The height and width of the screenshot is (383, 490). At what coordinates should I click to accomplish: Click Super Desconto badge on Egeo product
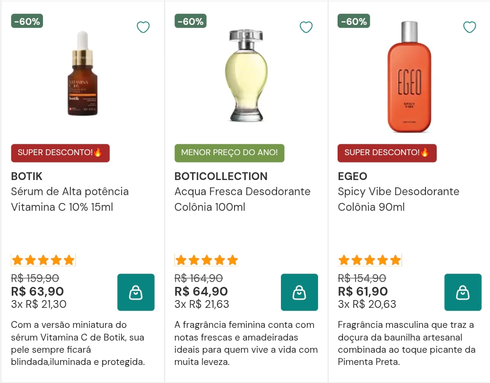(x=387, y=153)
